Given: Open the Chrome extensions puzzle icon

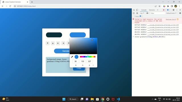Looking at the screenshot, I should 168,6.
